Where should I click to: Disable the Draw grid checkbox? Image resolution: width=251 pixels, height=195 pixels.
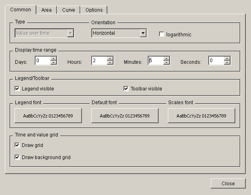17,145
